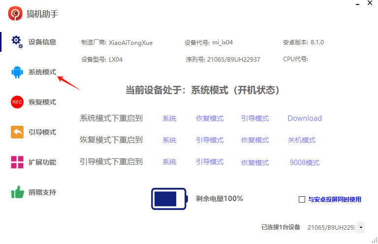Open the title bar triangle menu
Viewport: 378px width, 244px height.
[358, 3]
